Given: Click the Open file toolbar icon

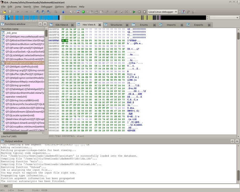Looking at the screenshot, I should click(x=4, y=12).
